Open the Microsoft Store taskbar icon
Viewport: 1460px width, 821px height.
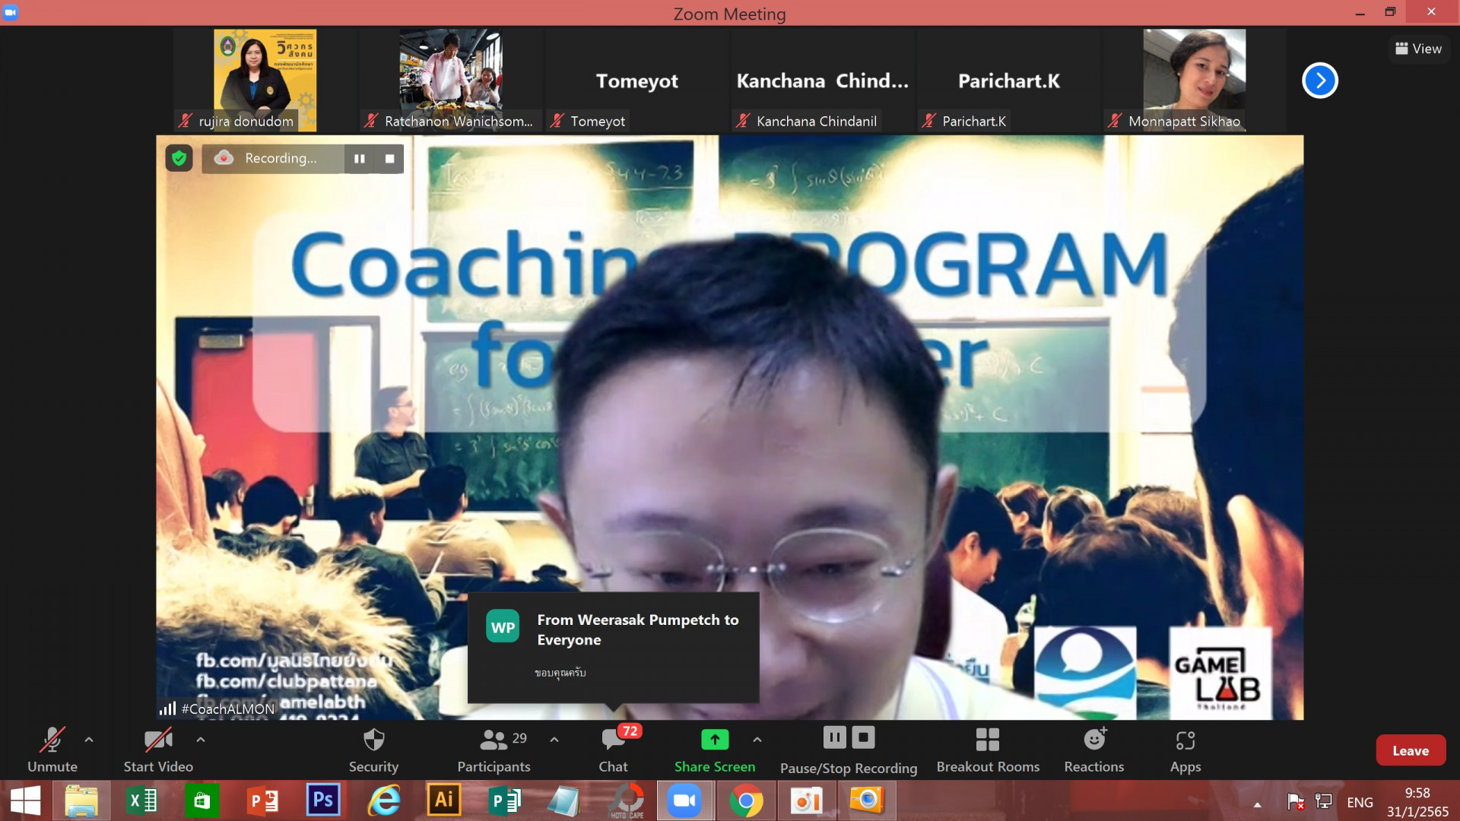coord(202,800)
